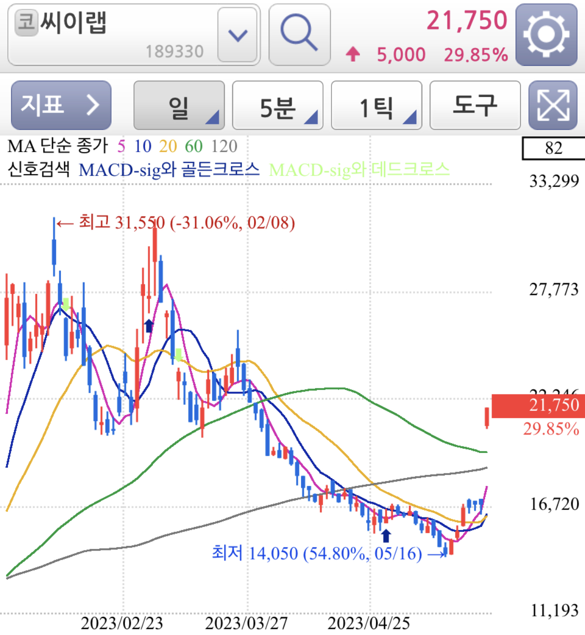585x635 pixels.
Task: Tap the 최고 31,550 high annotation
Action: point(175,222)
